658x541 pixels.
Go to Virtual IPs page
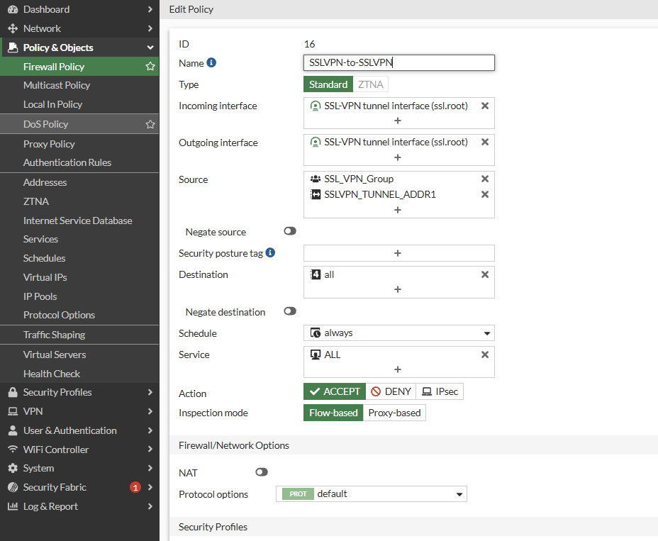coord(45,277)
